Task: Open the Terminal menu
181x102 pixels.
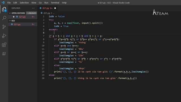Action: coord(55,3)
